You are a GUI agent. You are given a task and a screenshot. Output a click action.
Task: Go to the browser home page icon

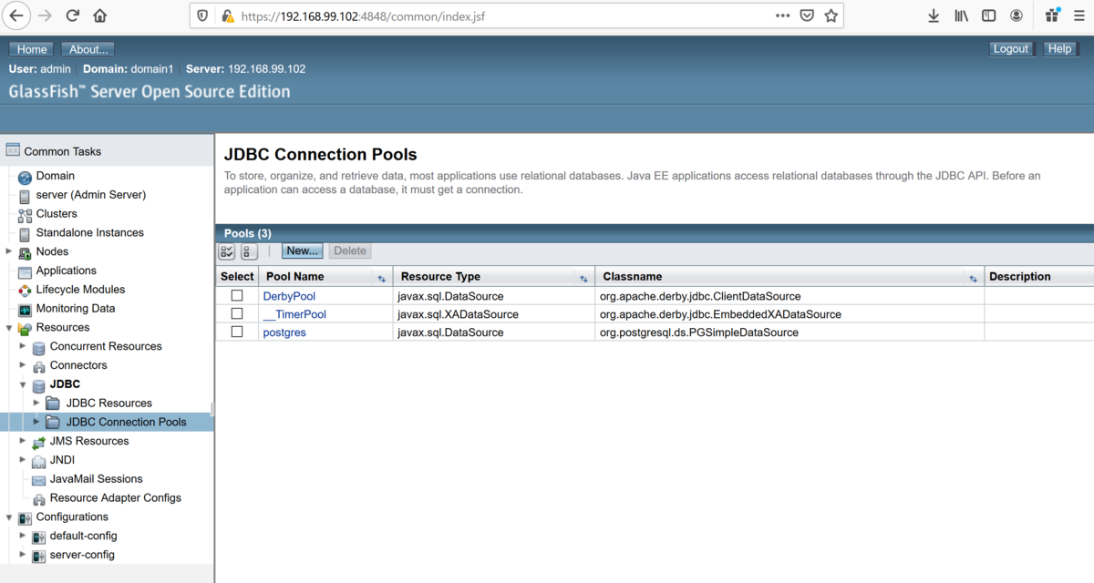(100, 16)
